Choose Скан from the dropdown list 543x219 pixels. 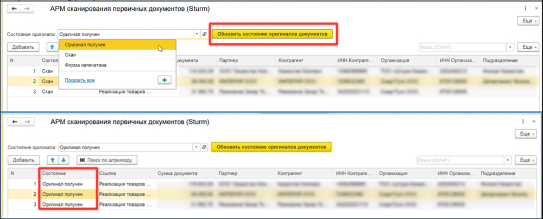pos(117,55)
